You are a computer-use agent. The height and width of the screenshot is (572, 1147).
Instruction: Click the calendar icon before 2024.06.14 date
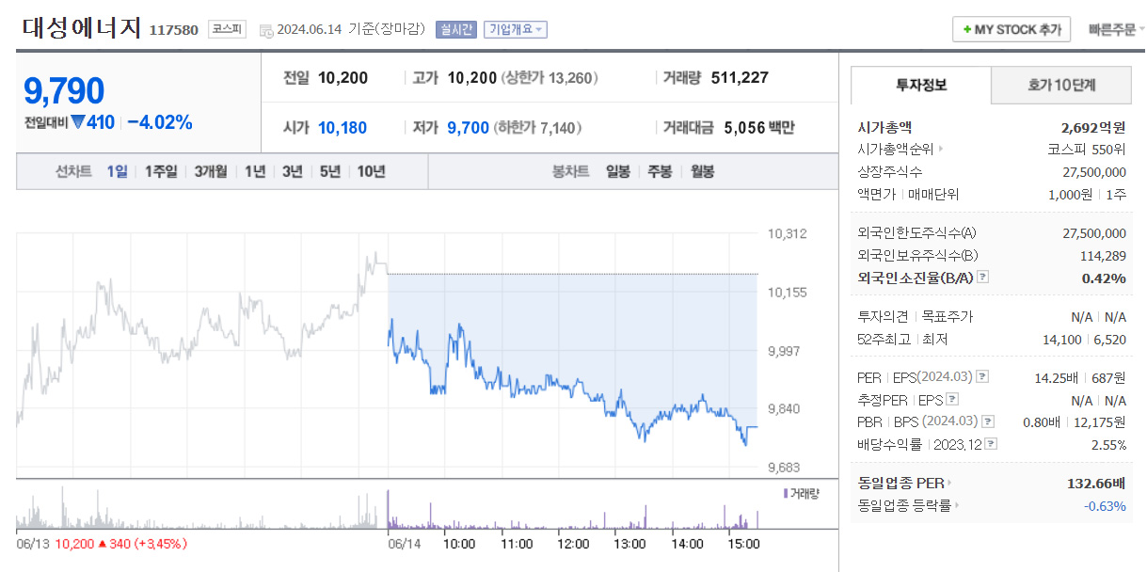265,30
